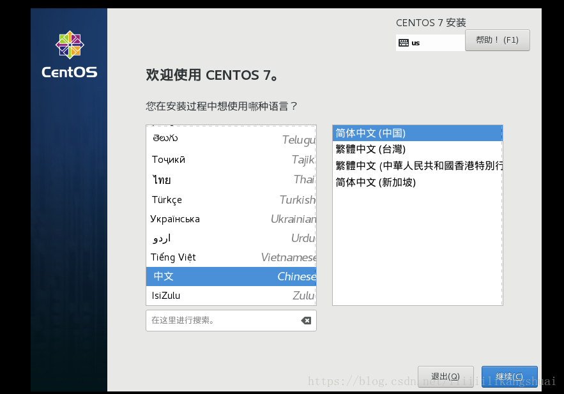Pick IsiZulu Zulu language
The height and width of the screenshot is (394, 564).
[231, 296]
